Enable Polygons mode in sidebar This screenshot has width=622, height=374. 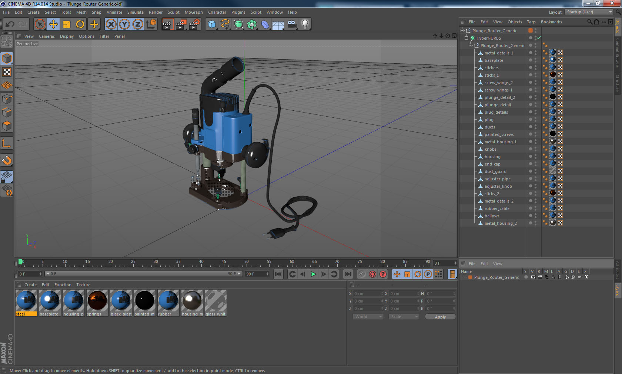7,126
